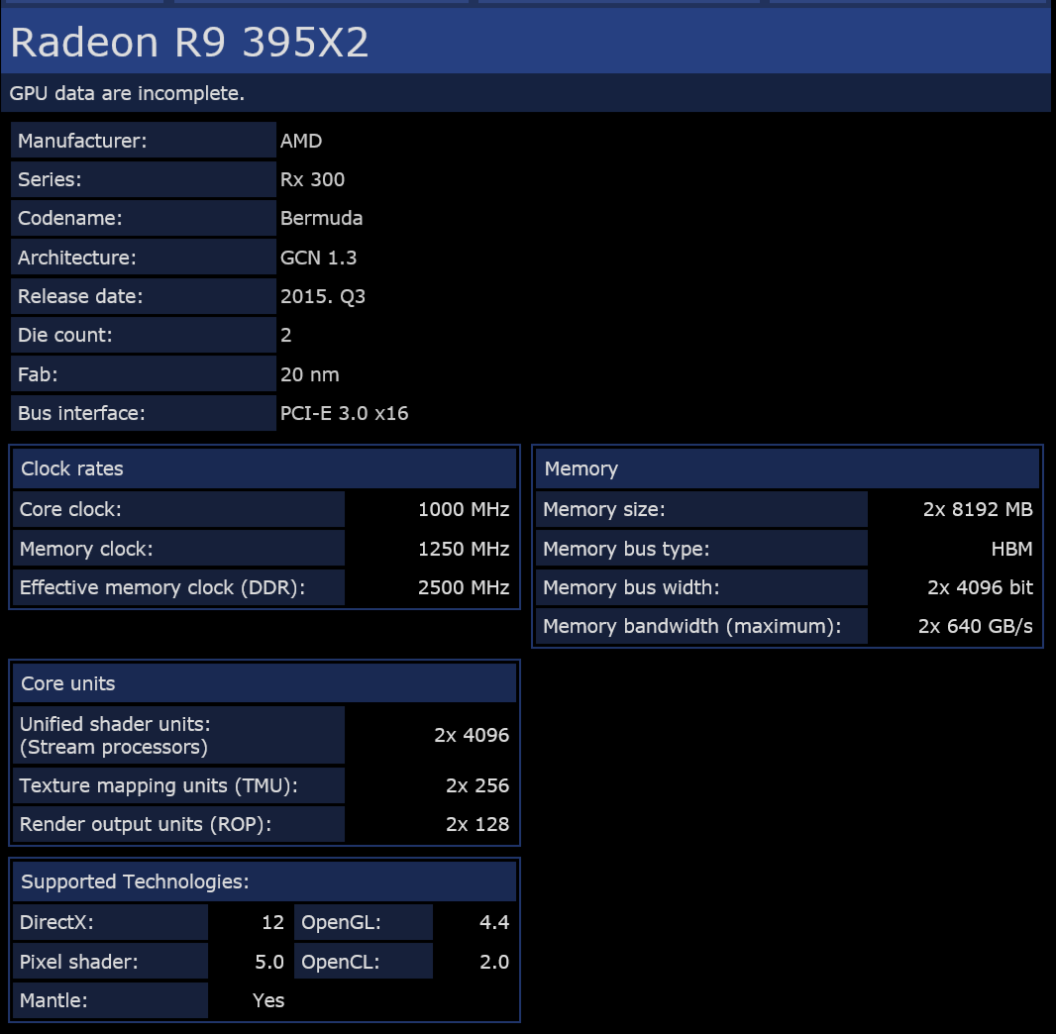Select the core clock value '1000 MHz'
The height and width of the screenshot is (1034, 1056).
point(464,510)
